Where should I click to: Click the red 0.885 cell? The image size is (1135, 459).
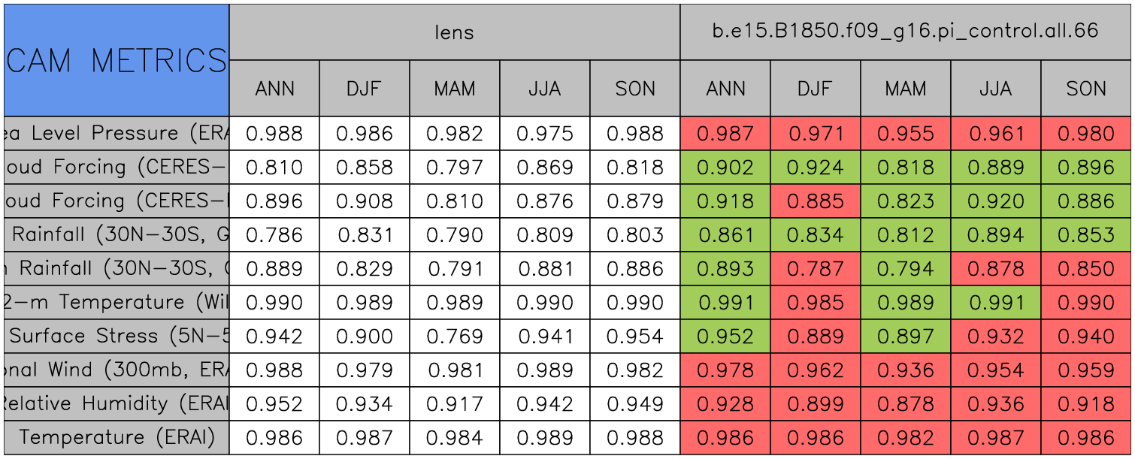[816, 201]
